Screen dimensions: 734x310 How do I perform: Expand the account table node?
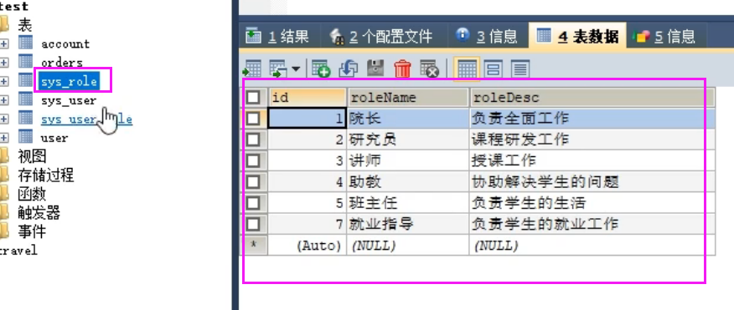[3, 44]
